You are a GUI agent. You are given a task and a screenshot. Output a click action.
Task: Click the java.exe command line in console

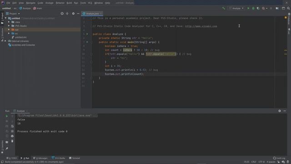[x=57, y=115]
